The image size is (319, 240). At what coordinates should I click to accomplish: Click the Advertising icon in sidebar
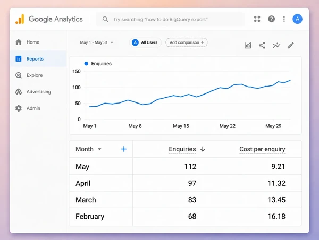(x=19, y=92)
